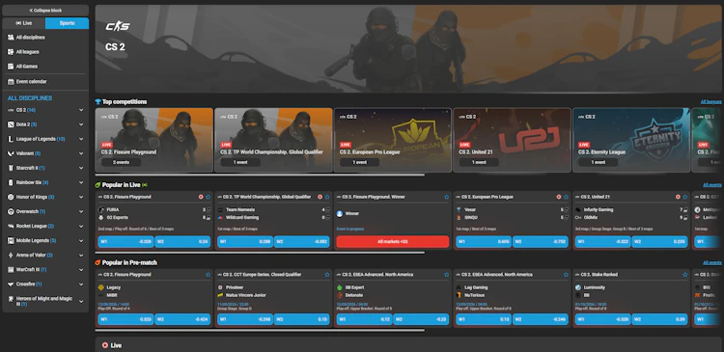This screenshot has width=724, height=352.
Task: Open live stream icon on Vexar vs SINQU card
Action: pos(559,197)
